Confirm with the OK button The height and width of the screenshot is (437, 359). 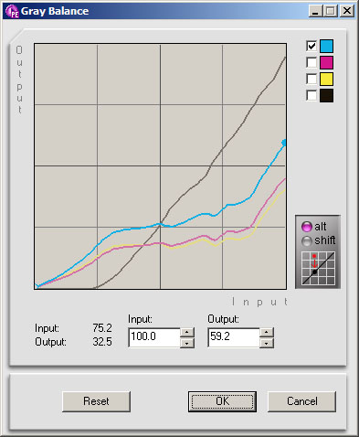pos(222,401)
